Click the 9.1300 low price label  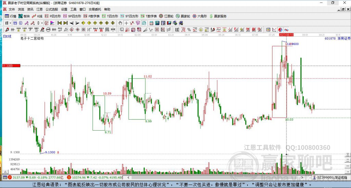[50, 152]
